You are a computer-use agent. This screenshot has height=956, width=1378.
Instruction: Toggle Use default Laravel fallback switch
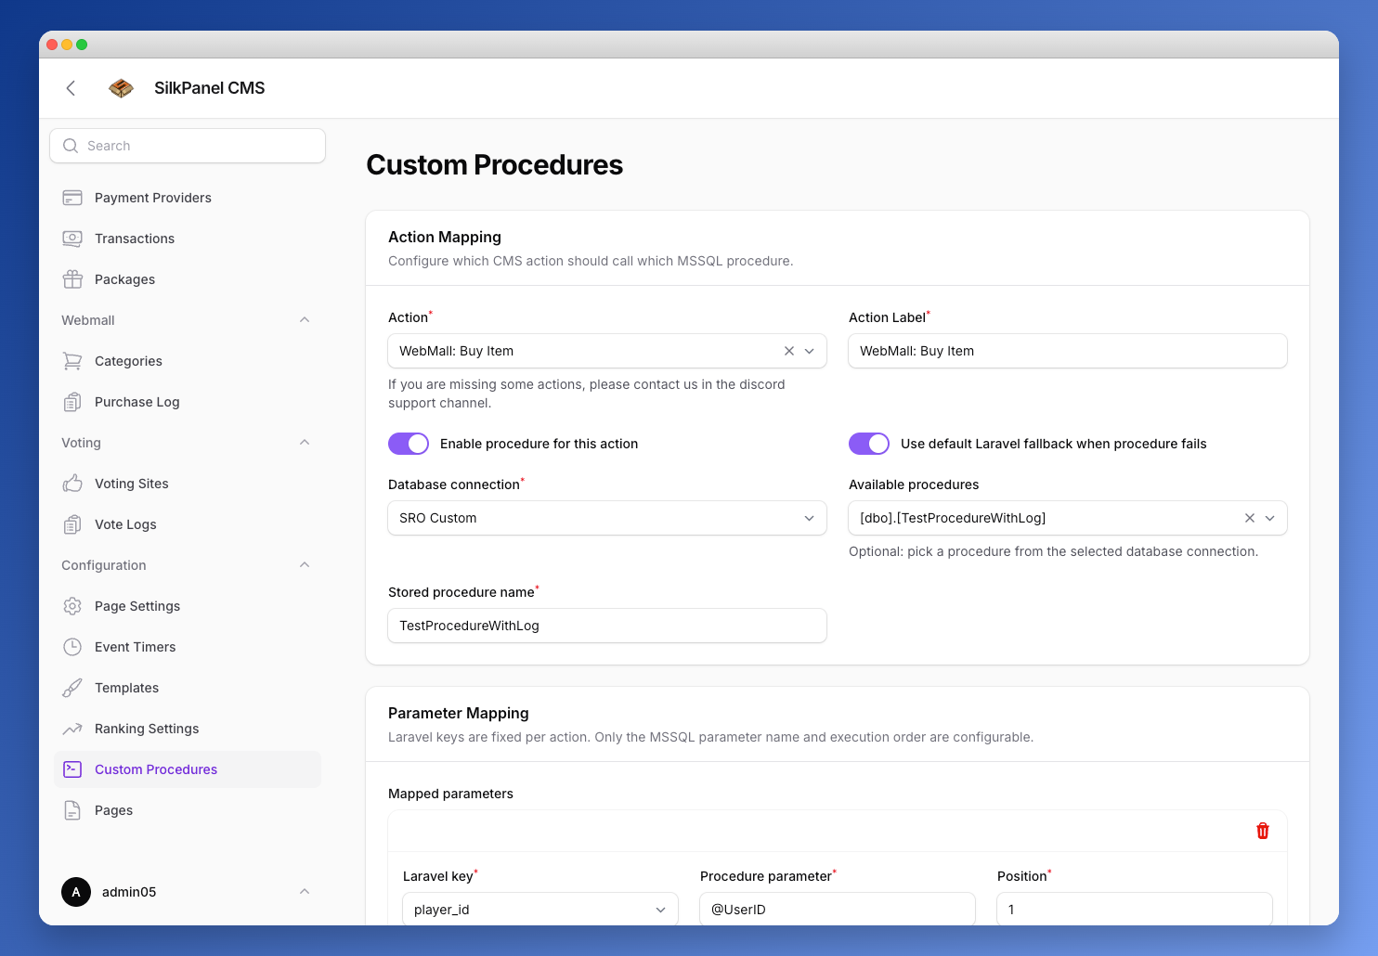coord(869,444)
